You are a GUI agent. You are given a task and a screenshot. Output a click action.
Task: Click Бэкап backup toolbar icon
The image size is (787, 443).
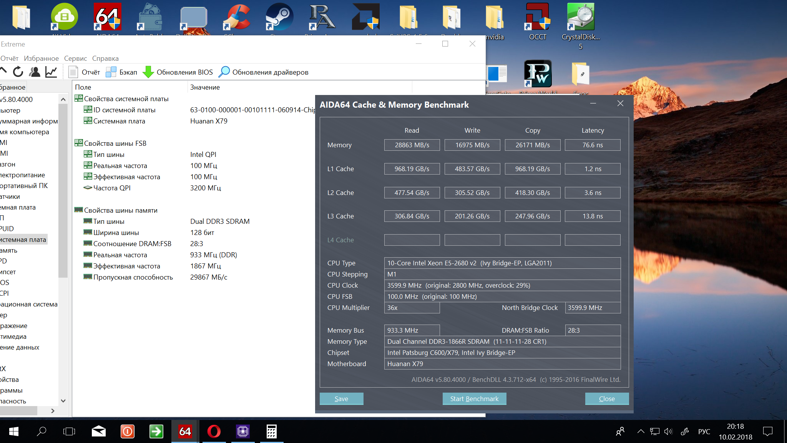(121, 72)
